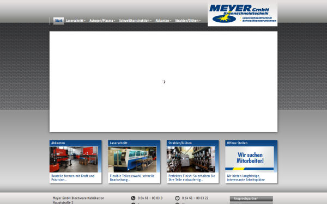Screen dimensions: 327x204
Task: Expand the Abkanten dropdown menu
Action: pyautogui.click(x=163, y=21)
